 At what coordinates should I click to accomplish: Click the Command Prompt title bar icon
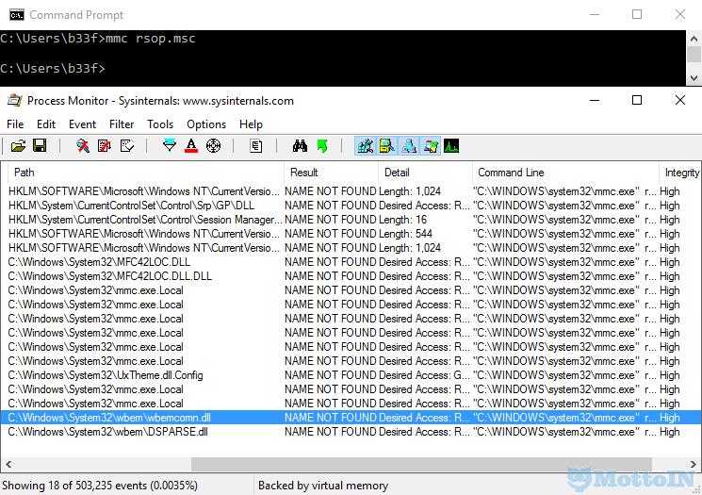click(x=17, y=15)
